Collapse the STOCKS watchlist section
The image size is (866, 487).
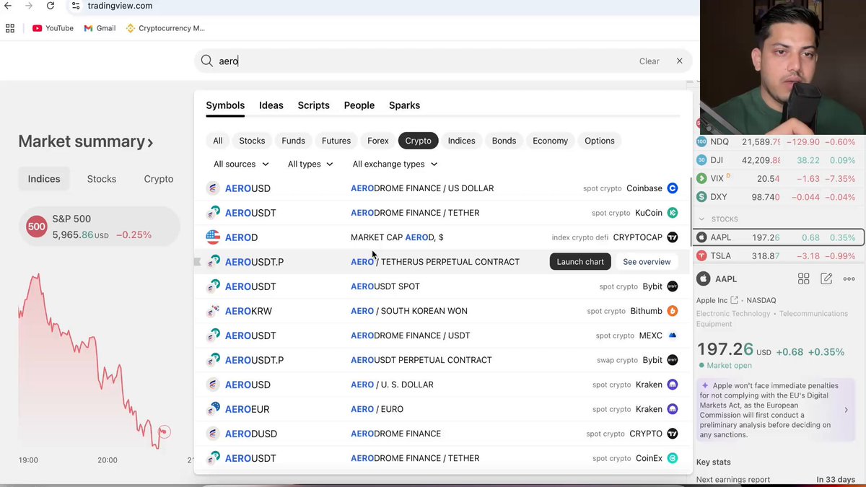701,219
